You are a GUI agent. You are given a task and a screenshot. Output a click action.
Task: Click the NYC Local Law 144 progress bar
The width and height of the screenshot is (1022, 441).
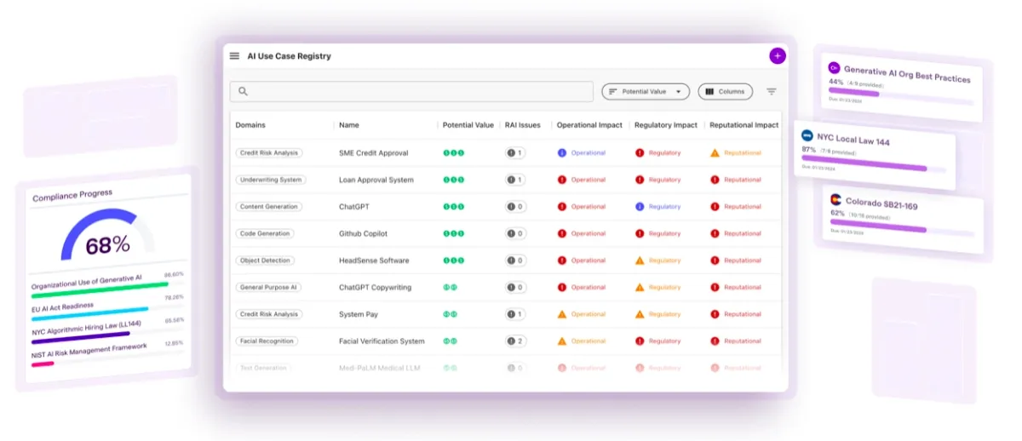pos(864,168)
